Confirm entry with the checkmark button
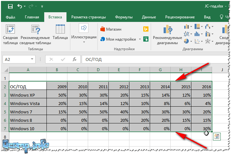 pyautogui.click(x=63, y=59)
